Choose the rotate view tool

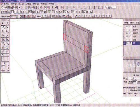[7, 23]
